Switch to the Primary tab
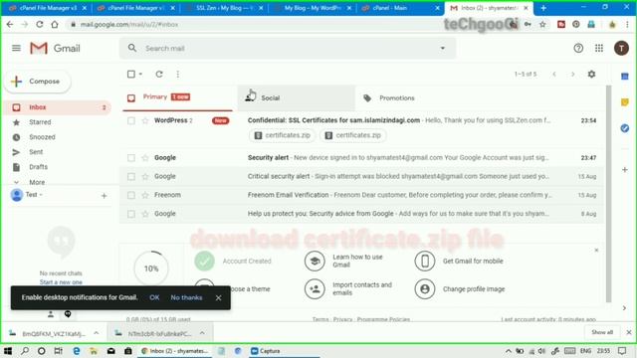This screenshot has height=358, width=637. click(177, 97)
